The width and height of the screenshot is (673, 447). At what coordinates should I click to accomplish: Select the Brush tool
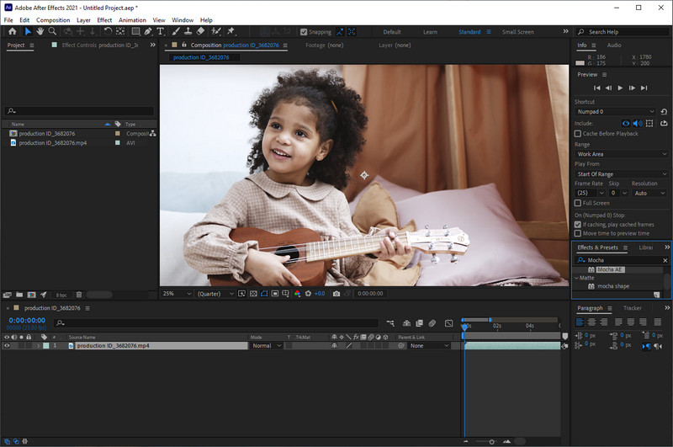click(174, 32)
